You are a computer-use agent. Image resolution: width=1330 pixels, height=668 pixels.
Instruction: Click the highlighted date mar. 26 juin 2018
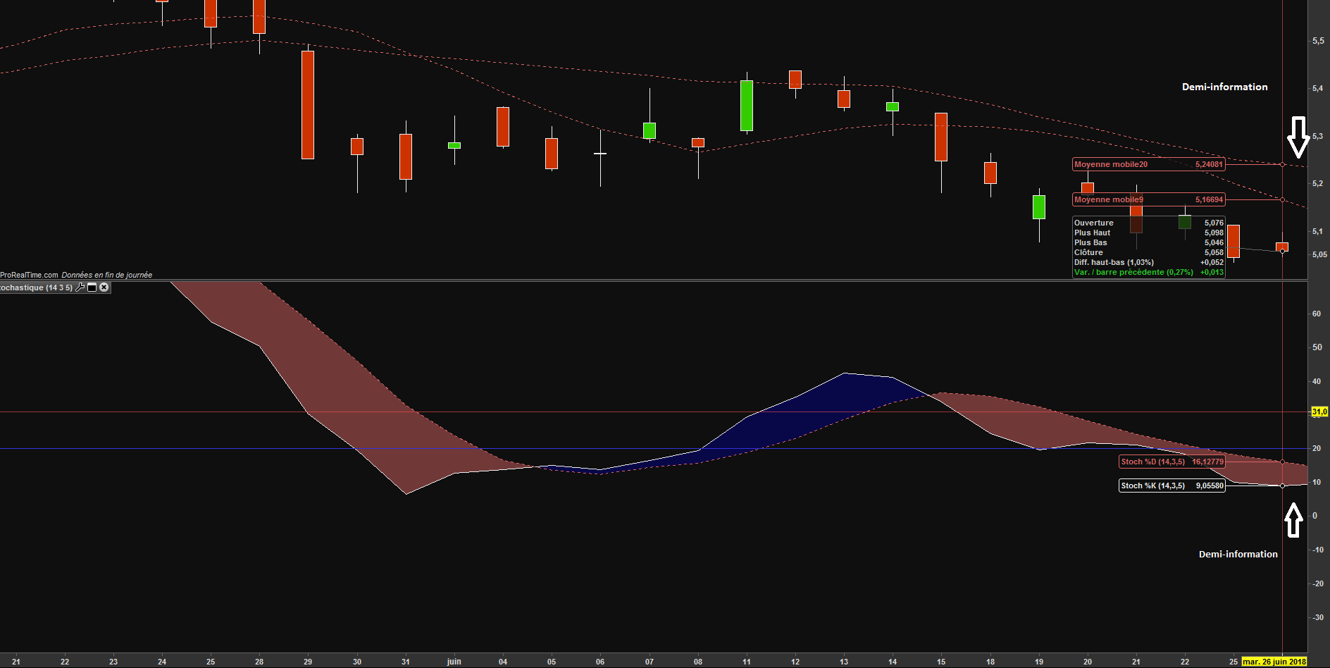[x=1274, y=662]
